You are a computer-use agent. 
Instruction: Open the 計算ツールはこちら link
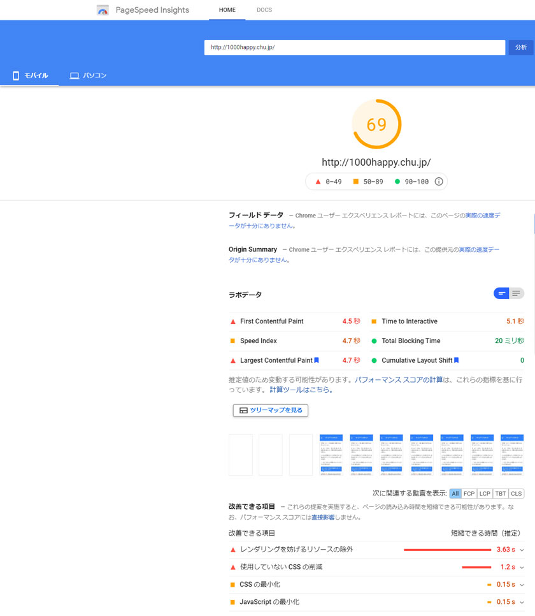pos(301,390)
